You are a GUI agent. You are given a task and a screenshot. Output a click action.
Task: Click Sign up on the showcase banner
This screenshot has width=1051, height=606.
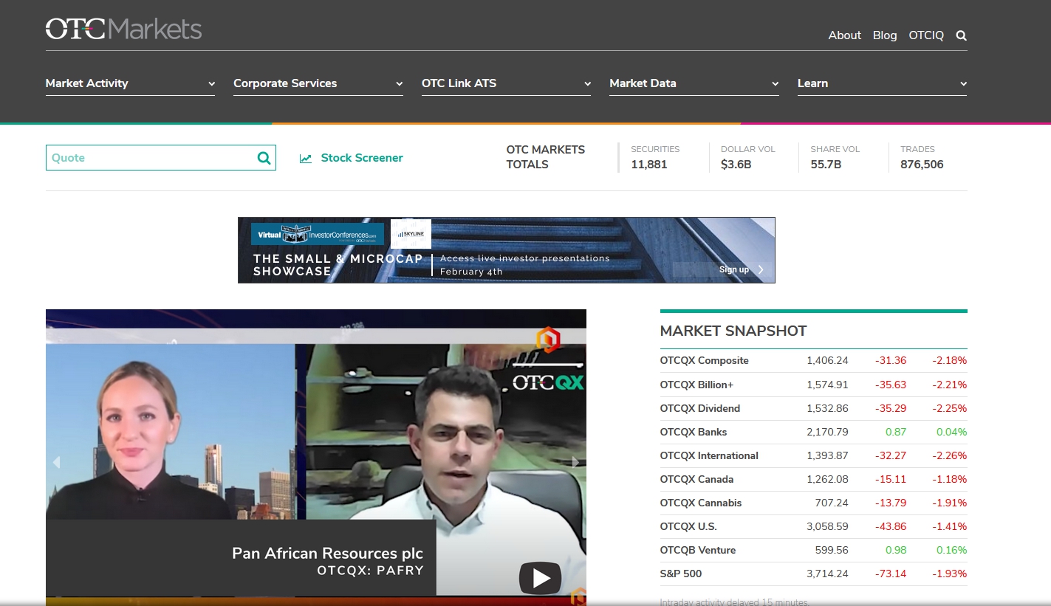(x=734, y=269)
